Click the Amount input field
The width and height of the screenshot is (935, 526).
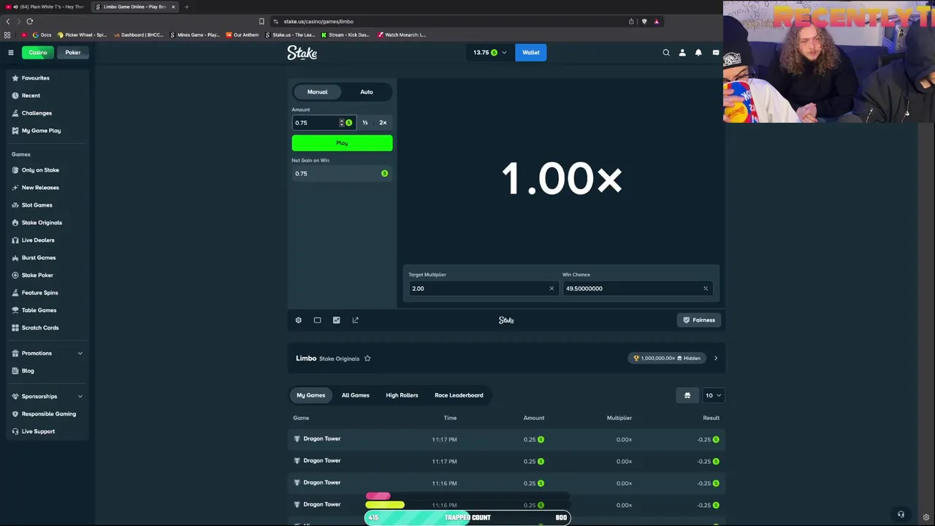click(316, 123)
